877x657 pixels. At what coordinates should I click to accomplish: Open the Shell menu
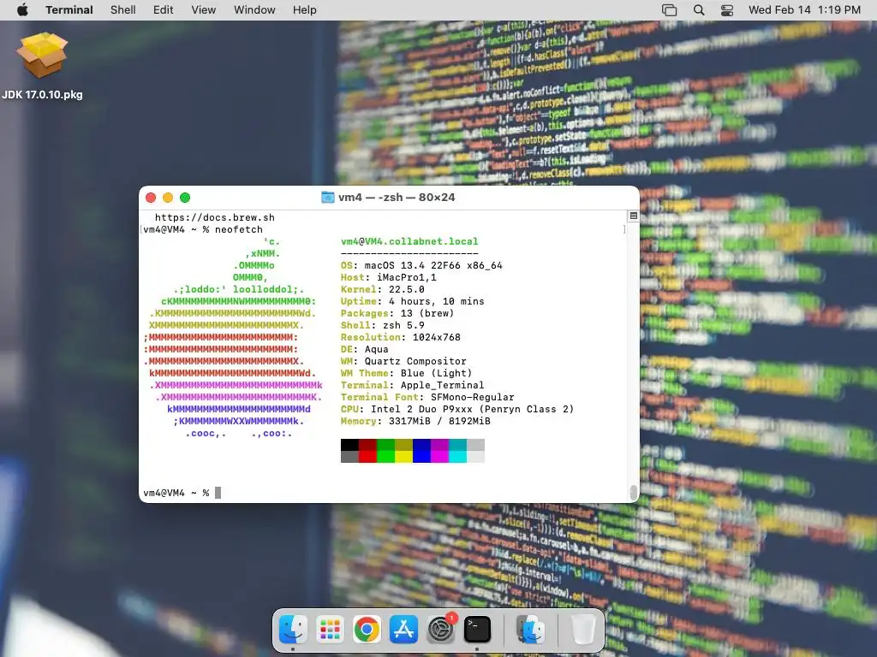pyautogui.click(x=123, y=10)
